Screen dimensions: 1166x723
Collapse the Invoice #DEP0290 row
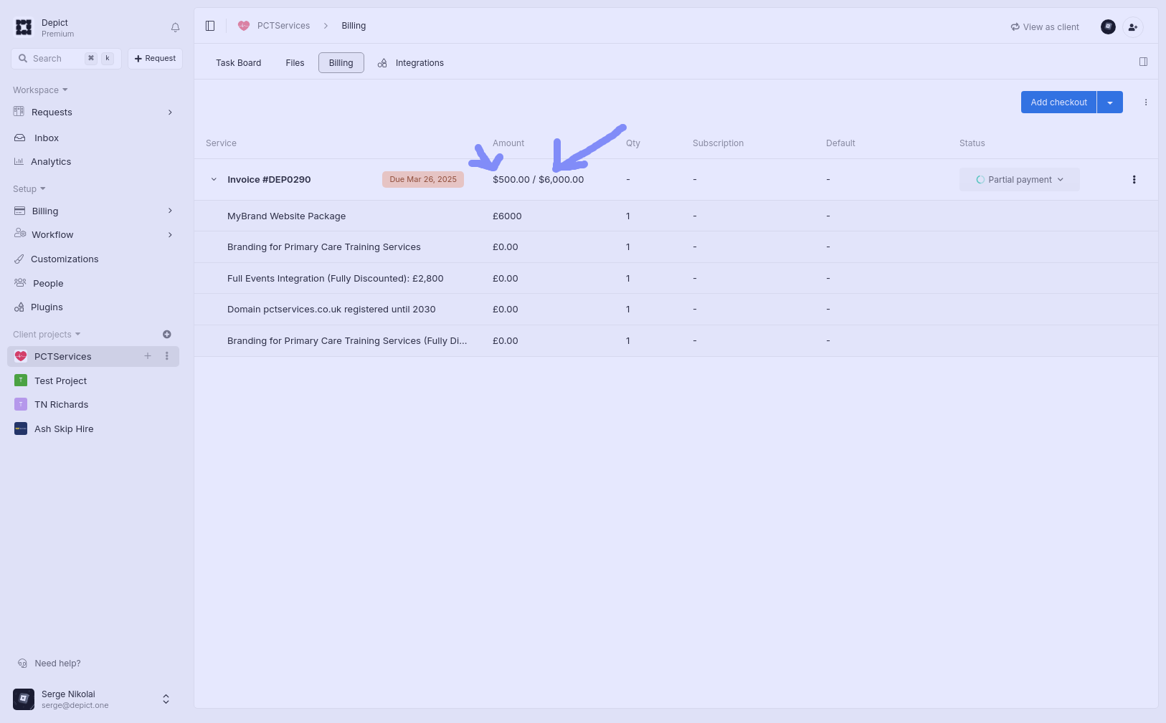tap(214, 180)
